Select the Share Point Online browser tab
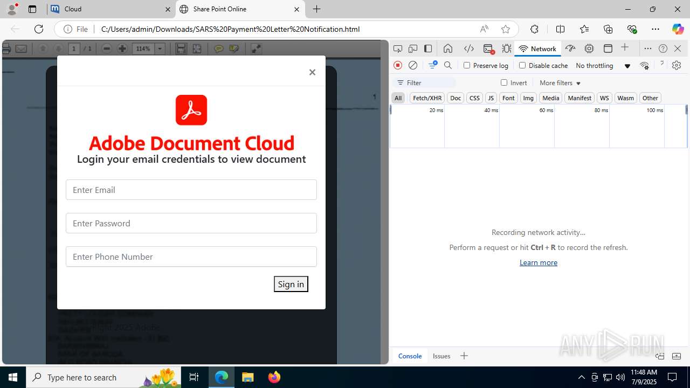The width and height of the screenshot is (690, 388). pos(240,9)
